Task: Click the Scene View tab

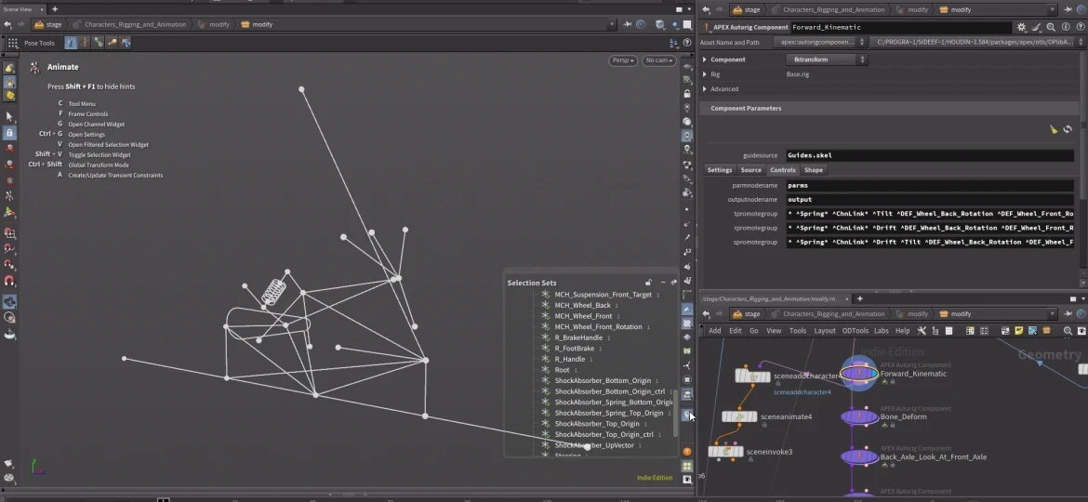Action: [x=18, y=9]
